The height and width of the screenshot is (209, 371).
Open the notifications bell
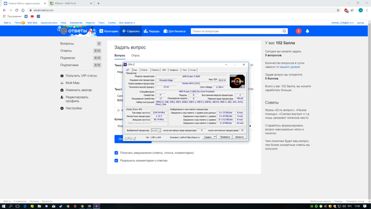click(307, 31)
